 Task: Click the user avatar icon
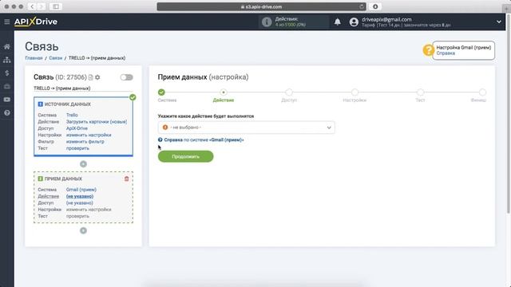[x=354, y=22]
